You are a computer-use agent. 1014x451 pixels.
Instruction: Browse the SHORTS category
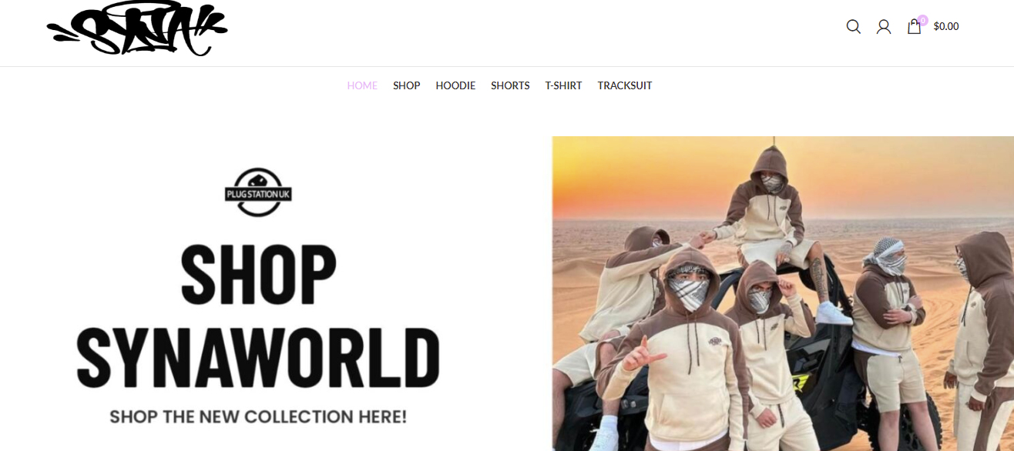pos(510,85)
